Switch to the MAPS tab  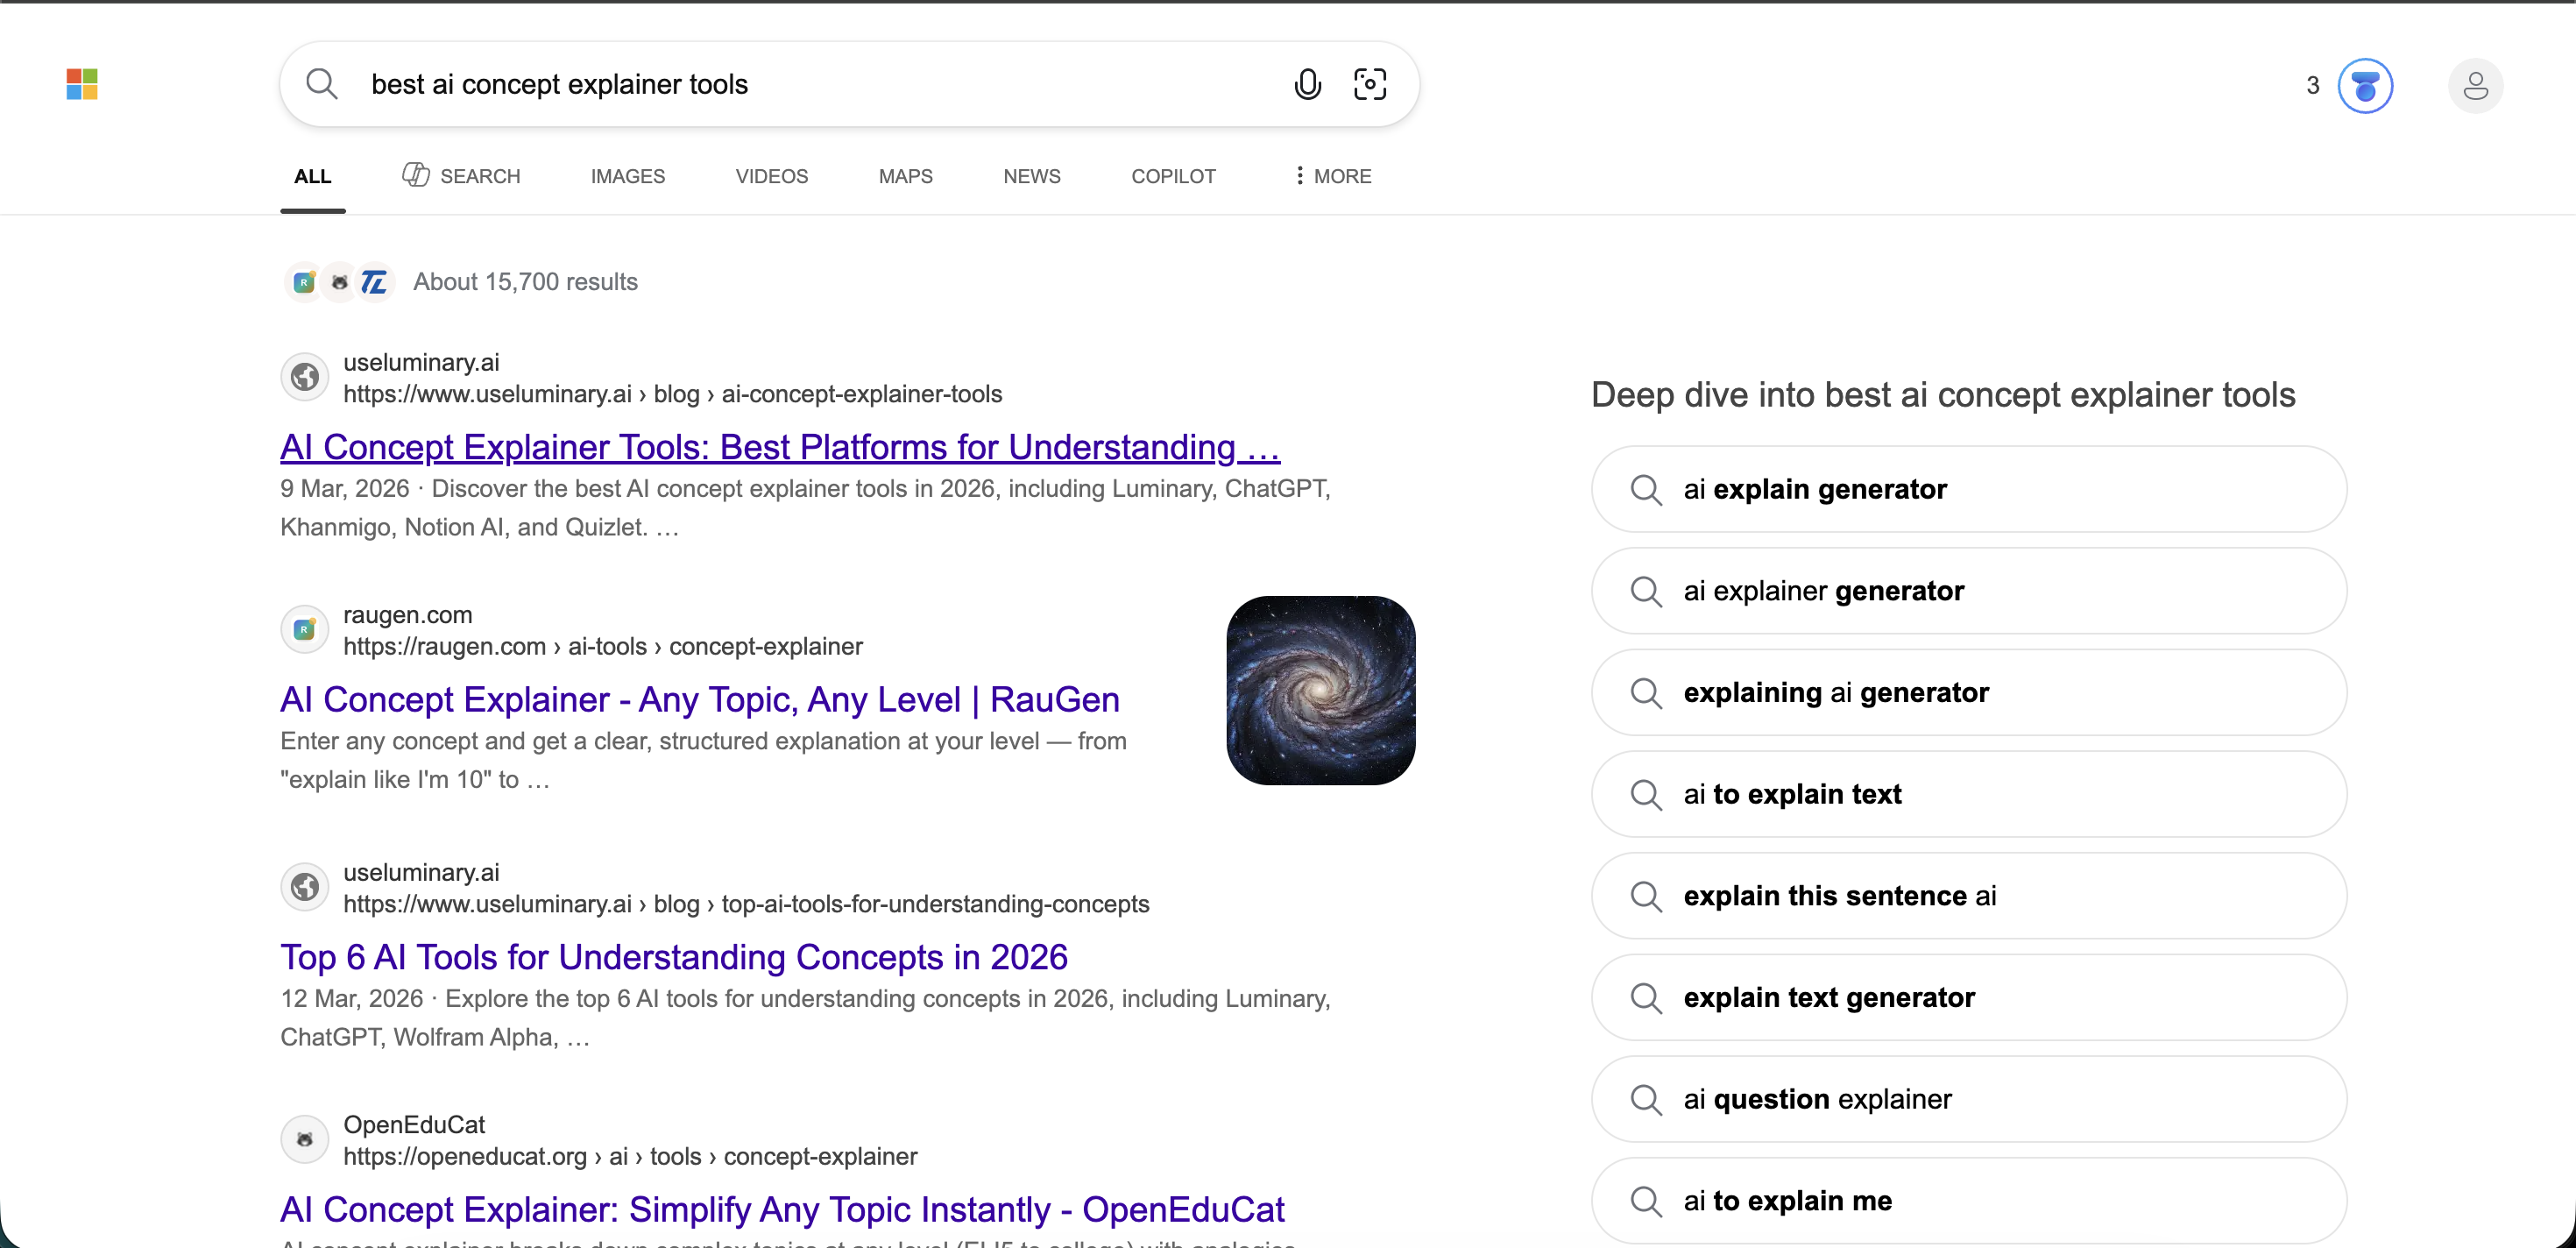[x=905, y=176]
